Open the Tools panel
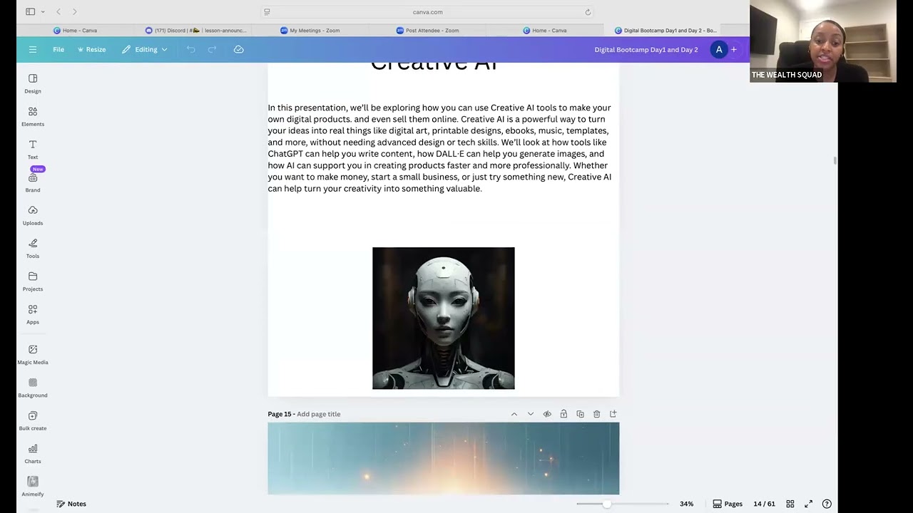The width and height of the screenshot is (913, 513). point(33,249)
